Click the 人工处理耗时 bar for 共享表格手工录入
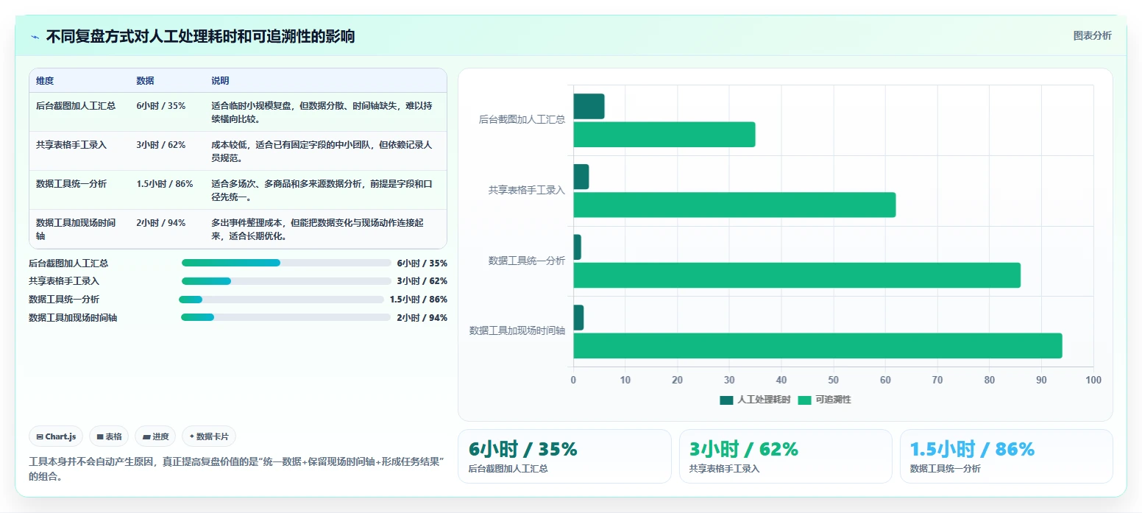The image size is (1142, 513). pyautogui.click(x=581, y=177)
